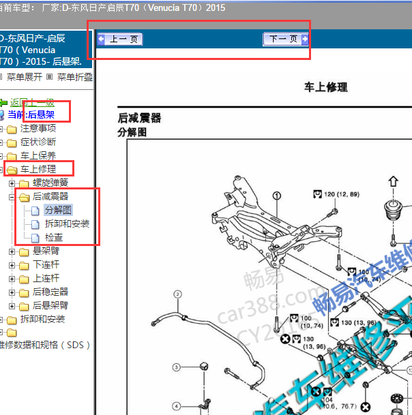
Task: Expand the 下连杆 node
Action: pyautogui.click(x=12, y=265)
